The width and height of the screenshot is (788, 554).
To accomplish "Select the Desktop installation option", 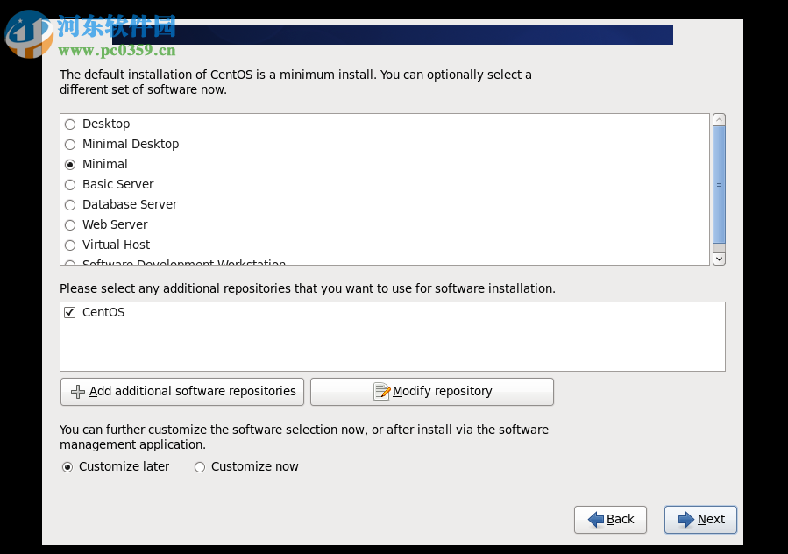I will tap(69, 124).
